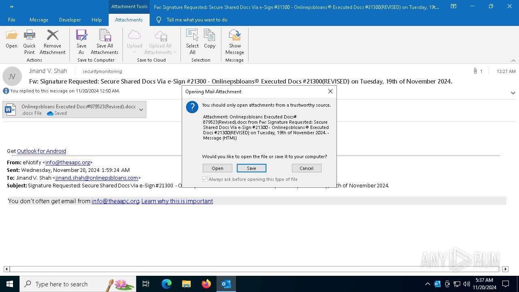
Task: Click the securitymonitoring recipient text
Action: [x=102, y=71]
